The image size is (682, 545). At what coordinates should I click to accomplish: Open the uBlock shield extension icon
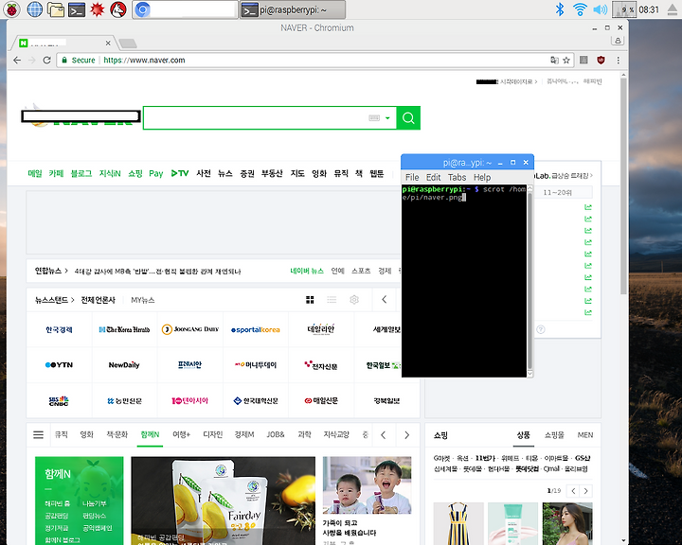click(x=601, y=60)
